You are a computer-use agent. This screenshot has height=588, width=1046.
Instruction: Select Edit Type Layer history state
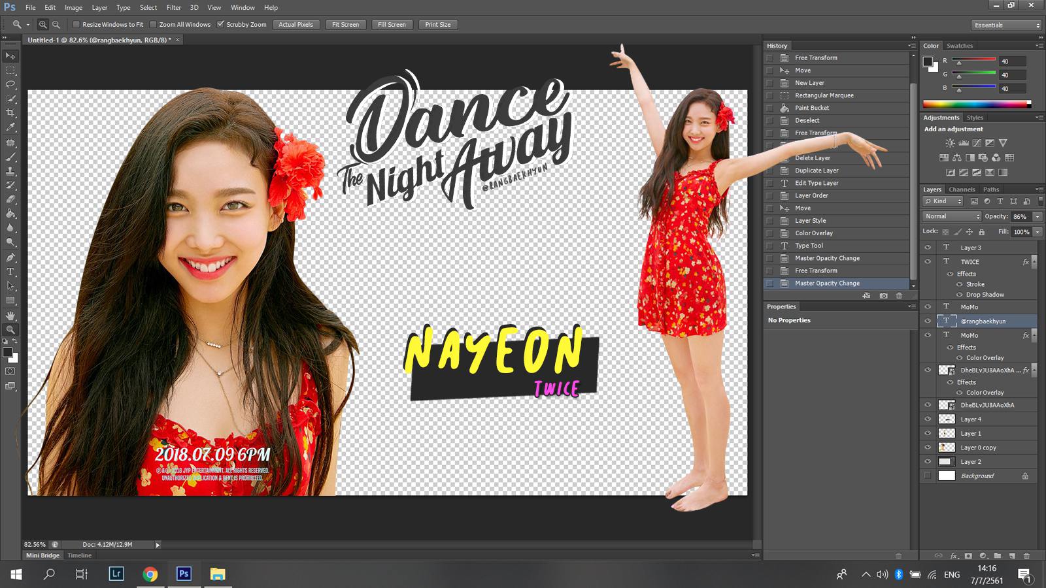[x=837, y=183]
